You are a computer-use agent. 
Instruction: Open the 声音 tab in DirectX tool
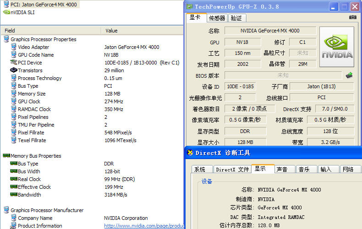pyautogui.click(x=285, y=169)
